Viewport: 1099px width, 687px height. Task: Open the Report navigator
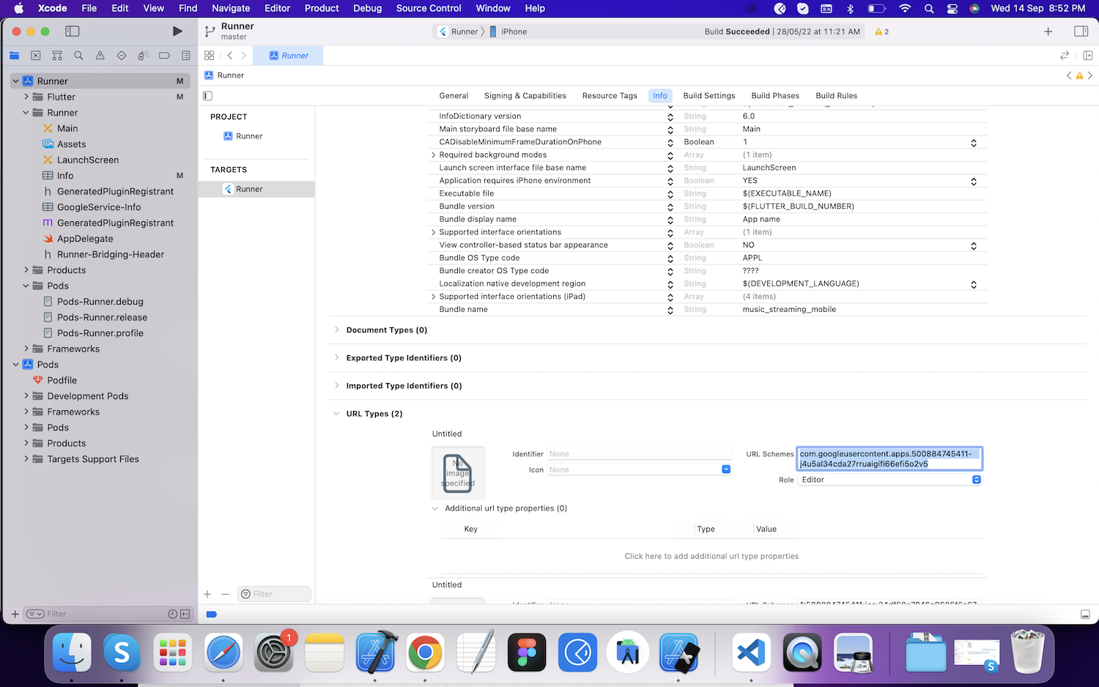click(x=186, y=56)
